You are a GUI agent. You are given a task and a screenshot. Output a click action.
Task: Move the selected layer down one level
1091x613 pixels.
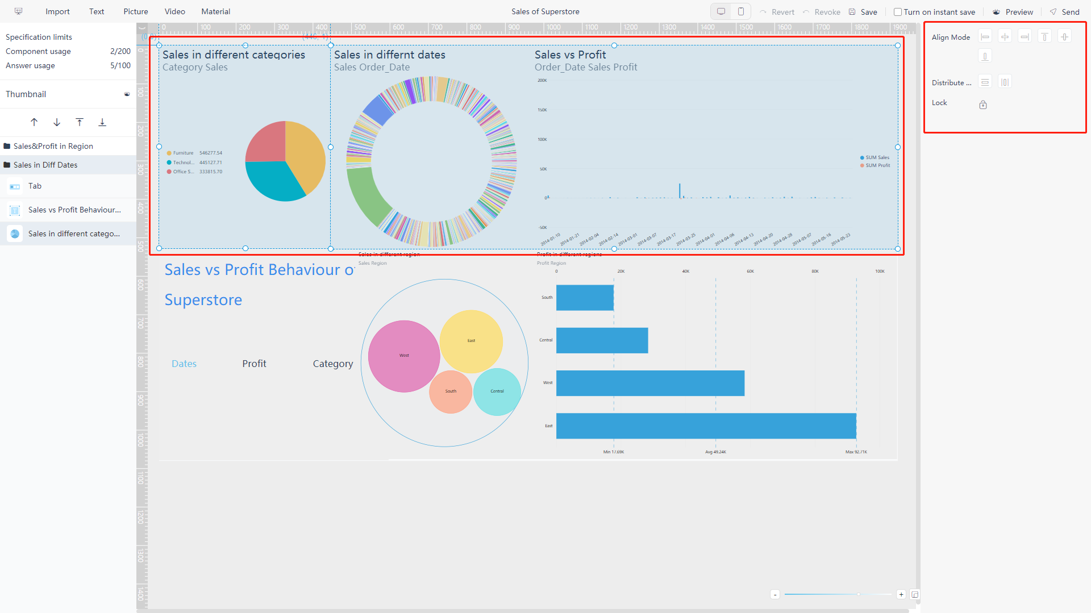57,122
